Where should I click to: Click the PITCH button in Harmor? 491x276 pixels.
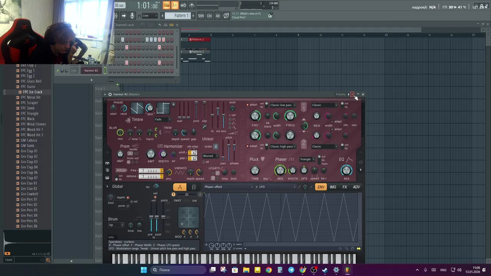pos(121,171)
